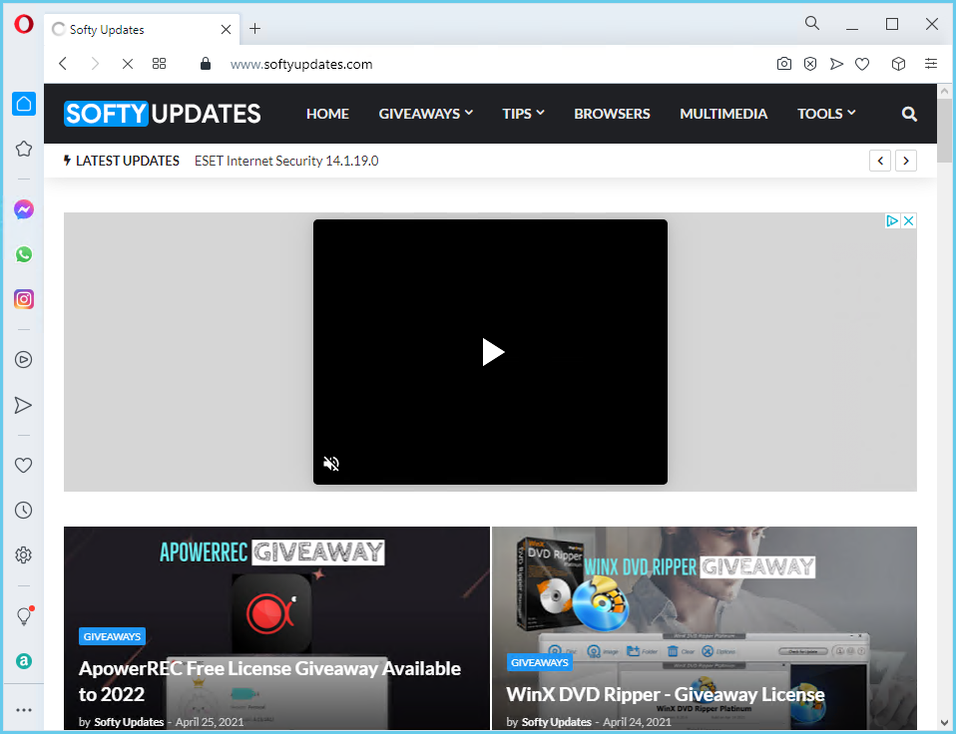Open Pinboards heart in sidebar
The height and width of the screenshot is (734, 956).
pos(23,466)
